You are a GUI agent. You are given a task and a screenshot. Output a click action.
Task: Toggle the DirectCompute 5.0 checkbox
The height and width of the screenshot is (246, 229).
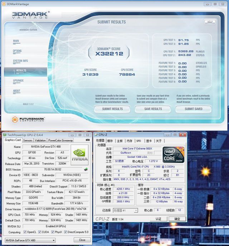point(65,232)
